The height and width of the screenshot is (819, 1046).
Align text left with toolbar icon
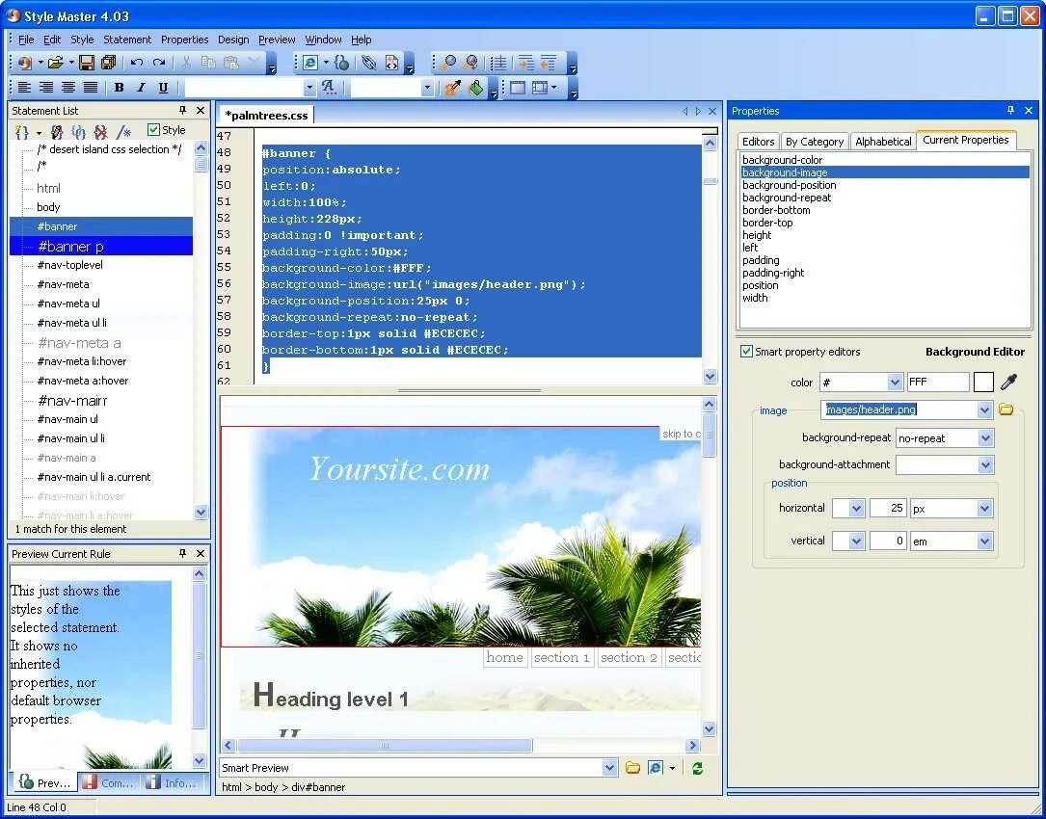click(x=24, y=88)
